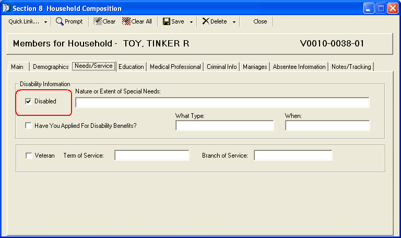Click the When input field
The image size is (401, 238).
coord(327,125)
